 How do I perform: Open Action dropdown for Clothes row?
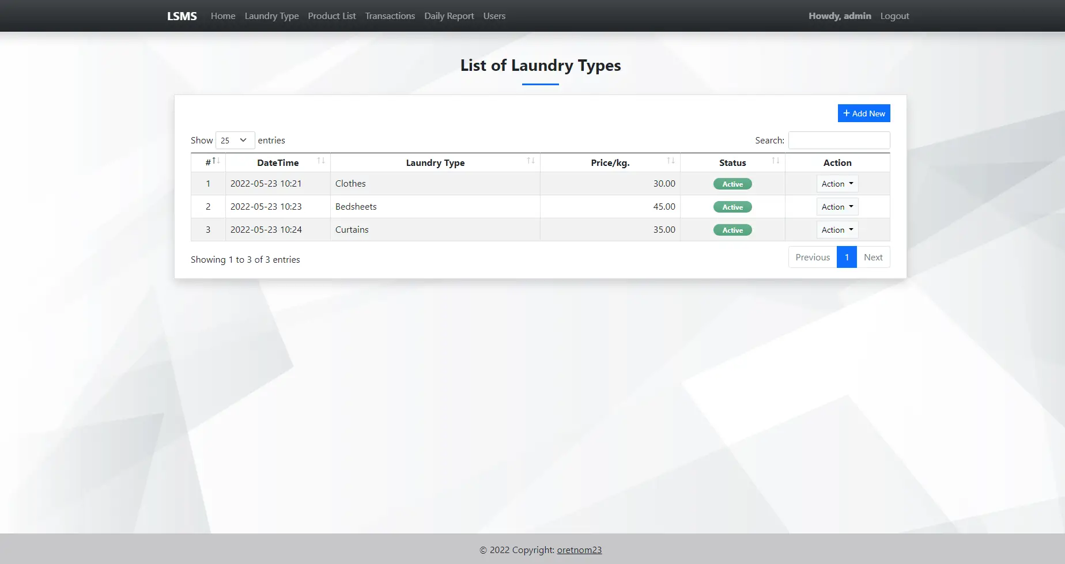pyautogui.click(x=837, y=184)
